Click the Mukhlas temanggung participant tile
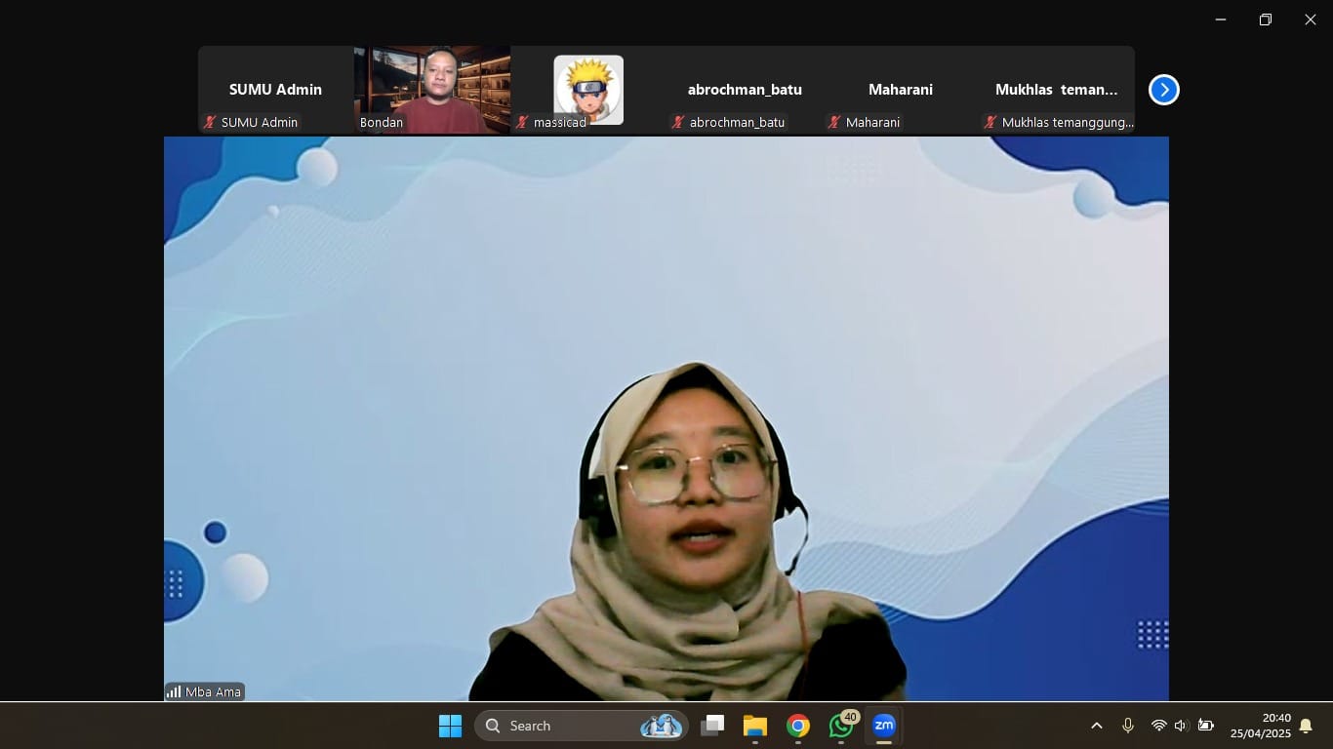The image size is (1333, 749). tap(1056, 90)
